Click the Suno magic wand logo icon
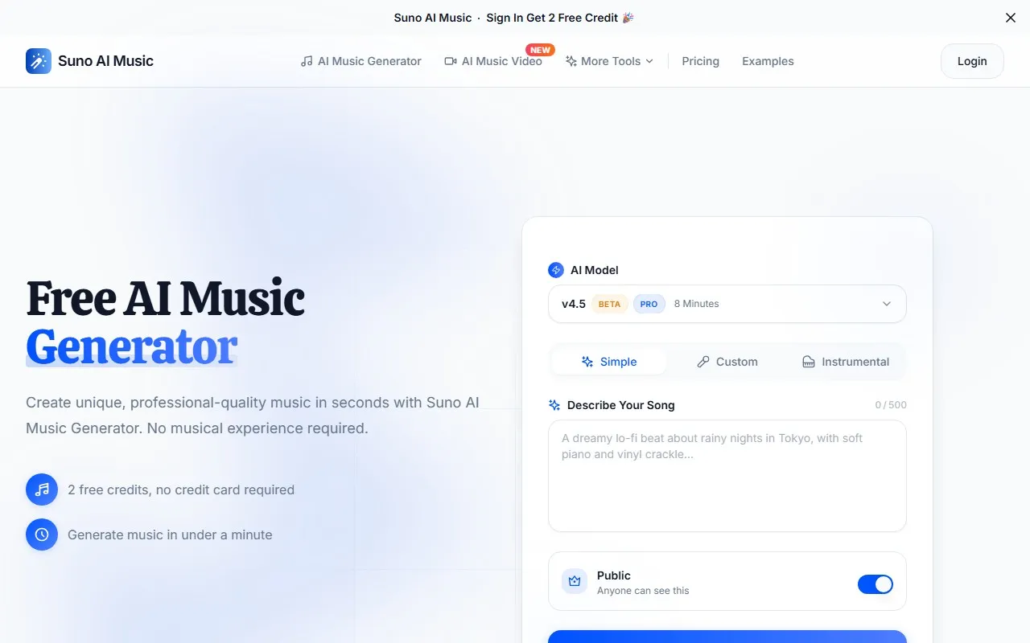This screenshot has height=643, width=1030. pyautogui.click(x=39, y=61)
